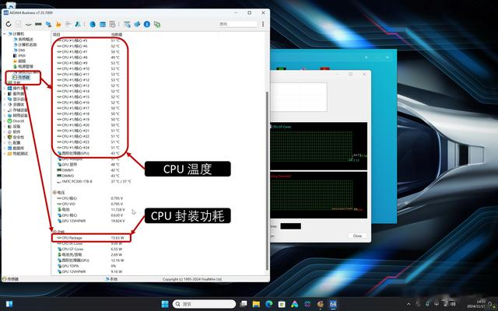Click the Refresh icon in AIDA64 toolbar
Screen dimensions: 498x311
click(9, 24)
